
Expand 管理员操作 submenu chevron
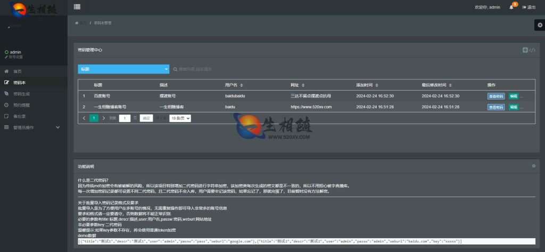(57, 127)
